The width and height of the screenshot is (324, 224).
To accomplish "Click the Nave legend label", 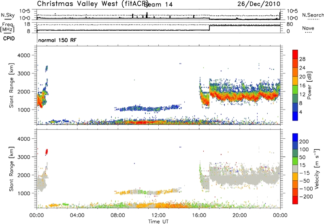I will point(308,28).
